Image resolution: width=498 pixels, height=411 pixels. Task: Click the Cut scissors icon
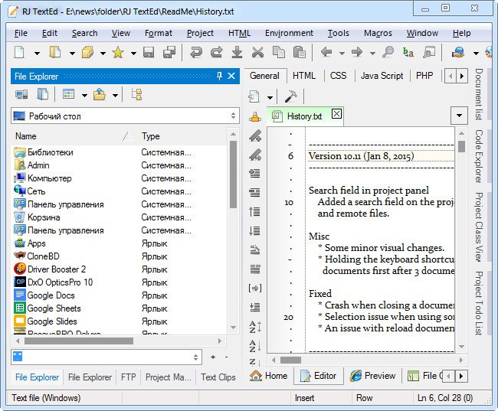coord(257,52)
